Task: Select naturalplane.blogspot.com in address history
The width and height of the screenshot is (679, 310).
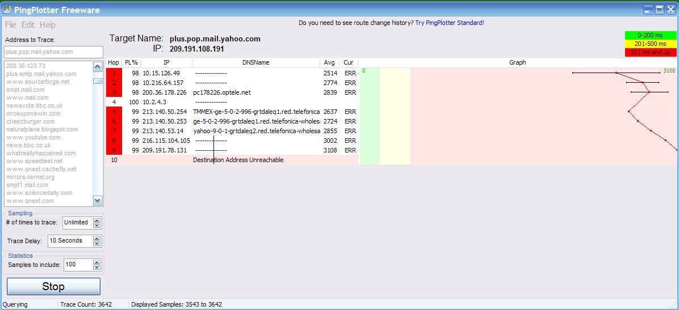Action: point(42,129)
